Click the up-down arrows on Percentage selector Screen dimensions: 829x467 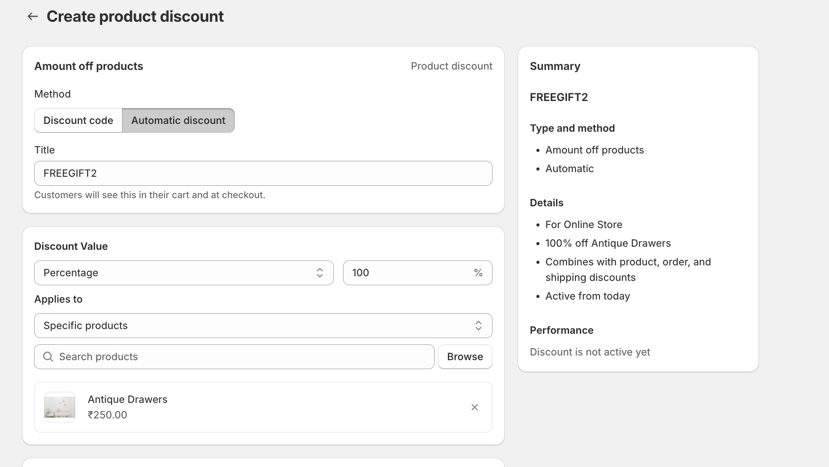pyautogui.click(x=319, y=273)
